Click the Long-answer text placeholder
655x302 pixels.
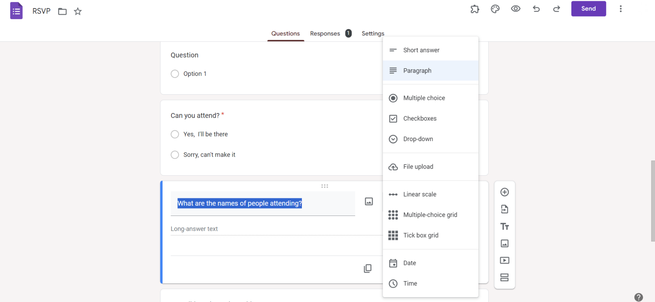coord(194,229)
